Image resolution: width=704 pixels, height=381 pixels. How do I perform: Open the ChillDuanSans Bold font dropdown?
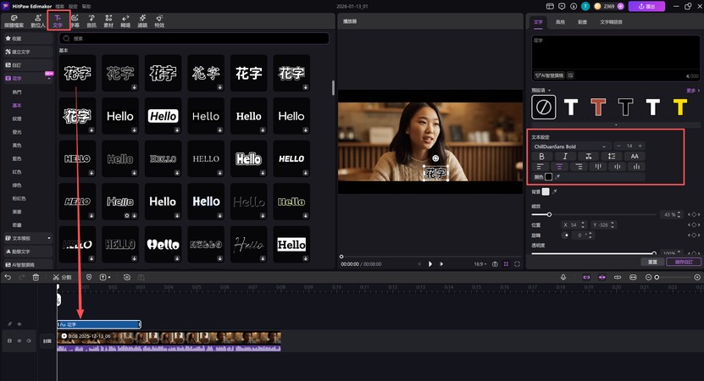pos(570,146)
